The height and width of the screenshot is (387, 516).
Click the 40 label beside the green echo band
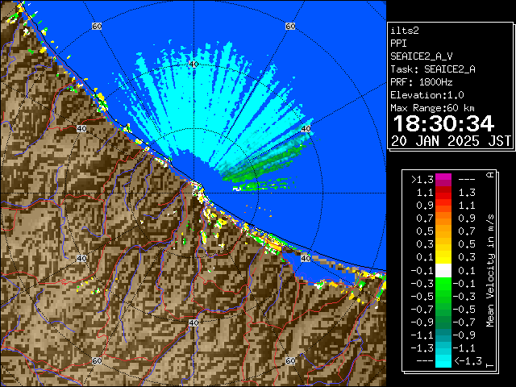[306, 129]
